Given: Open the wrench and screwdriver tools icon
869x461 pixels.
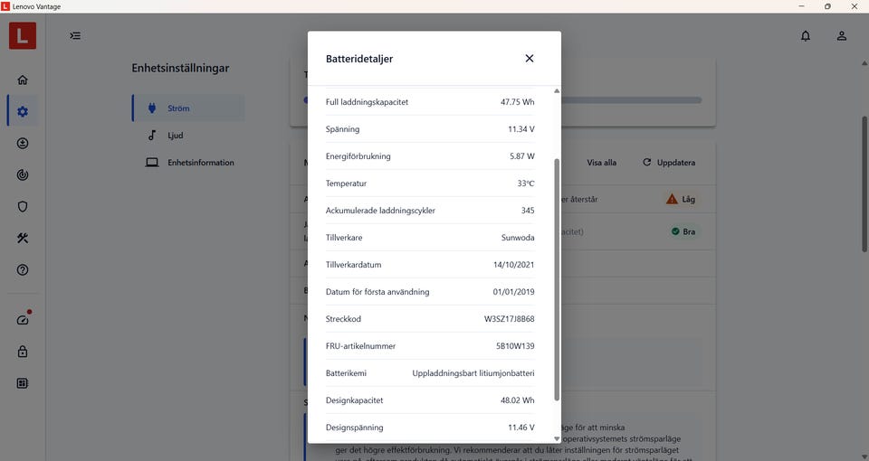Looking at the screenshot, I should pos(23,238).
